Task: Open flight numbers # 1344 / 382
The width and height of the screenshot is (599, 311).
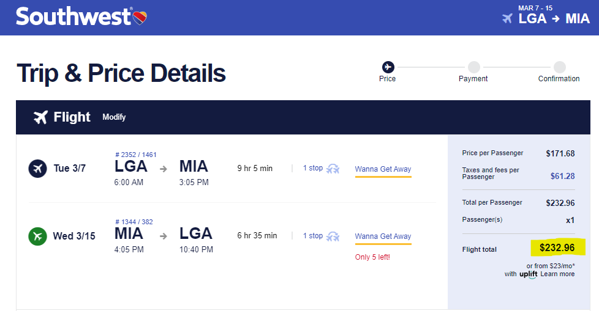Action: tap(134, 222)
